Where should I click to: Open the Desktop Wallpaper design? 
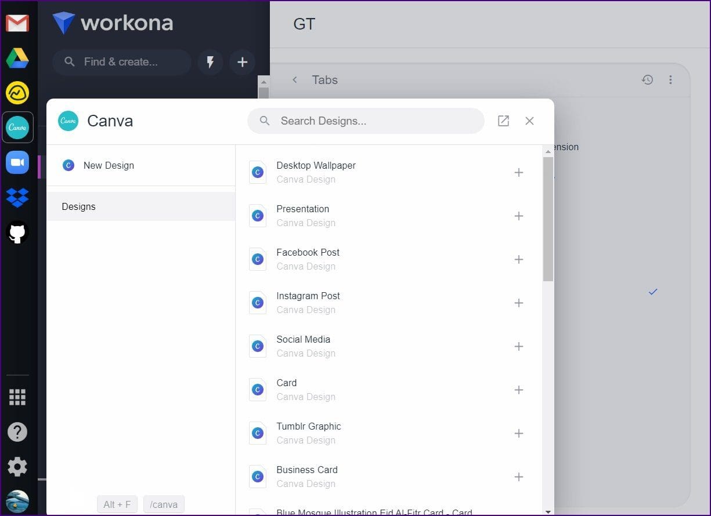coord(389,172)
